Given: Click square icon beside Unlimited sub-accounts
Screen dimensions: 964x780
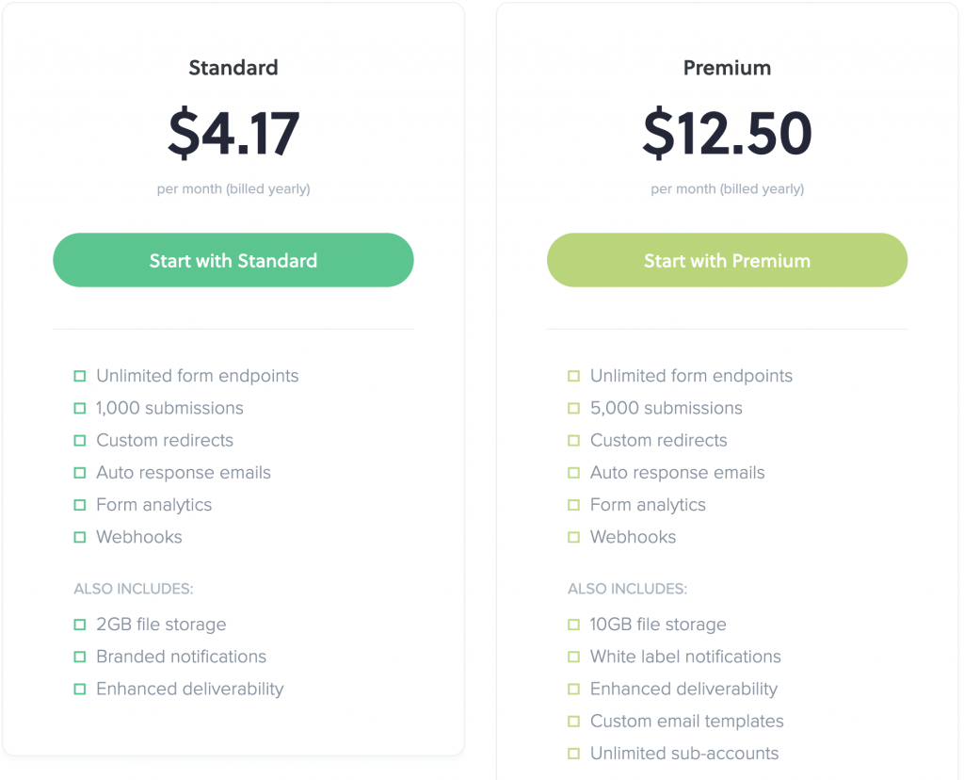Looking at the screenshot, I should (573, 753).
